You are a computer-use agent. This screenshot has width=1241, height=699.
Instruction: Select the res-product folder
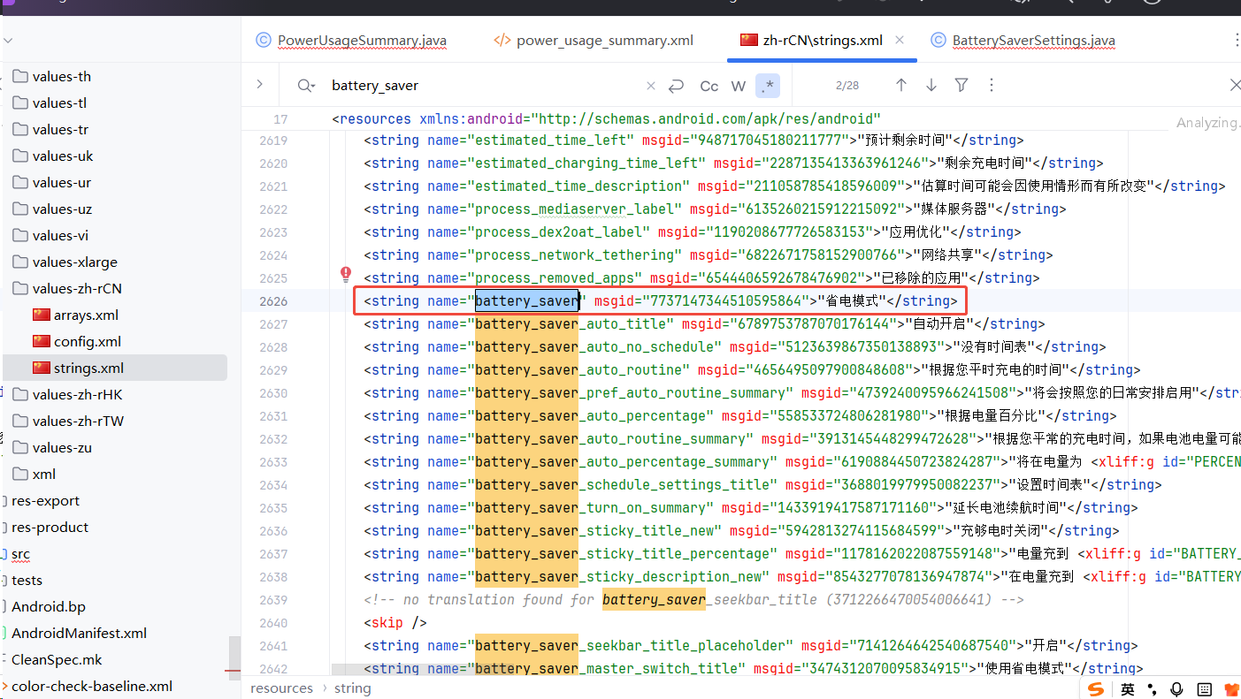(x=50, y=528)
